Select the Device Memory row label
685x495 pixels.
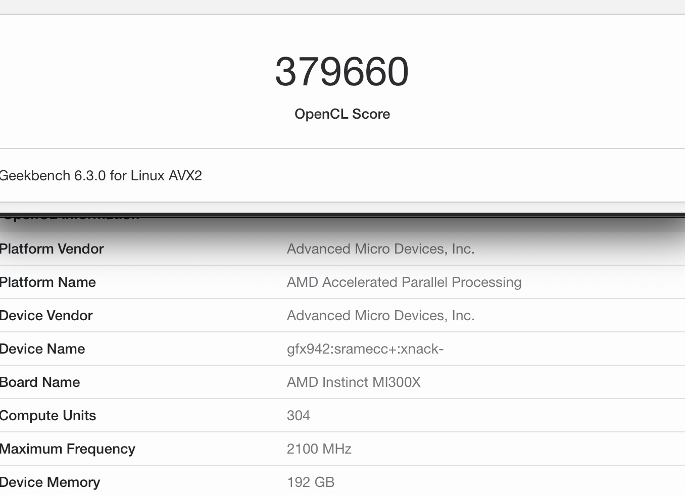coord(50,482)
